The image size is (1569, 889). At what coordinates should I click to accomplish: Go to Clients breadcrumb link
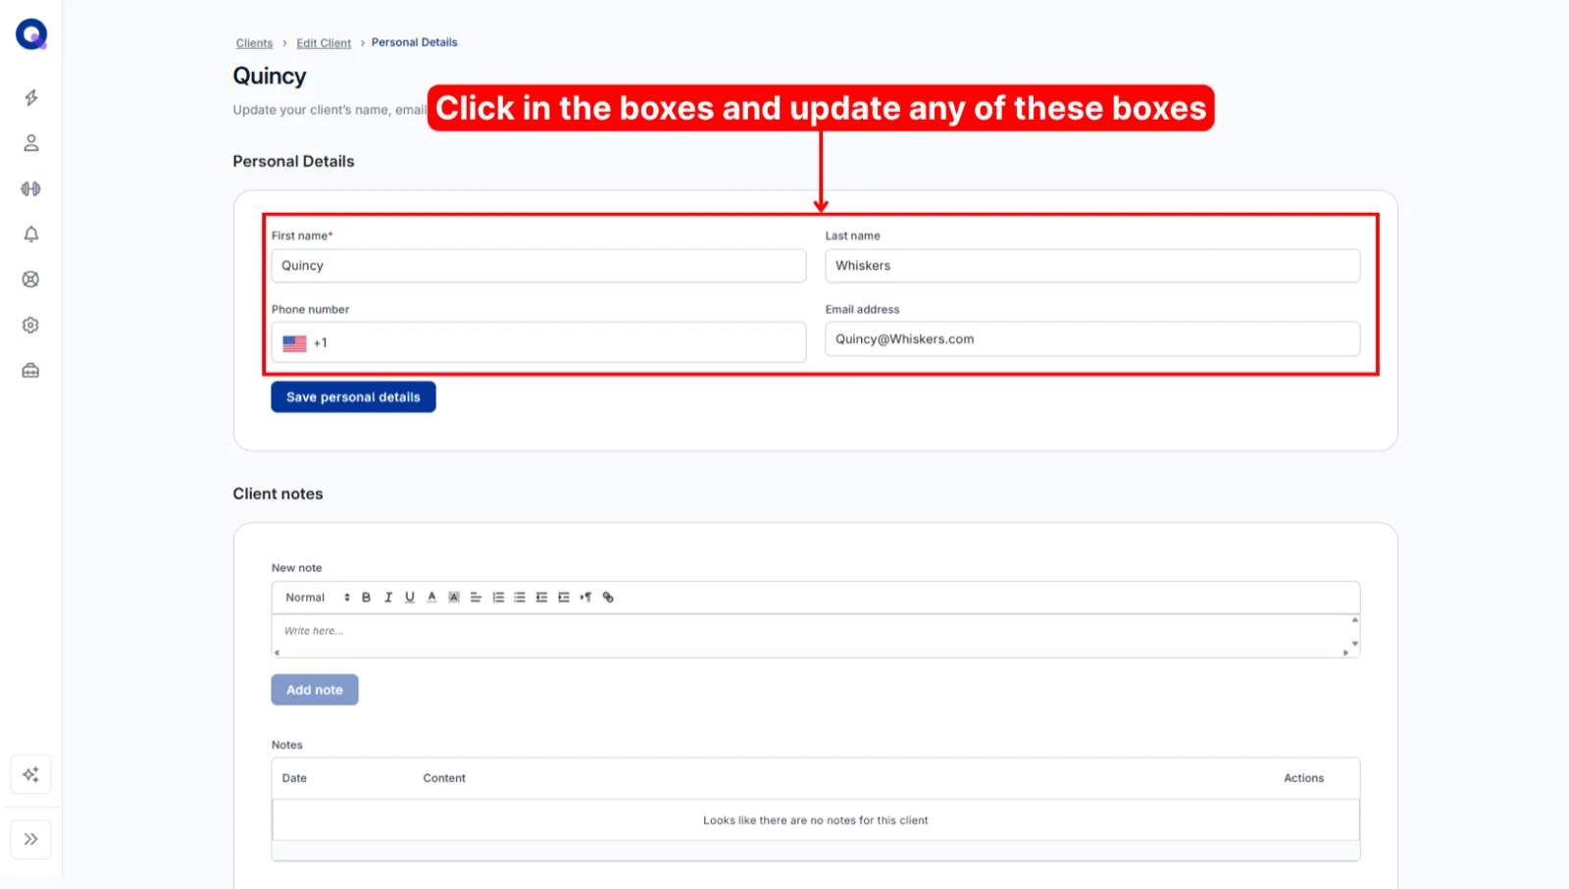(254, 43)
